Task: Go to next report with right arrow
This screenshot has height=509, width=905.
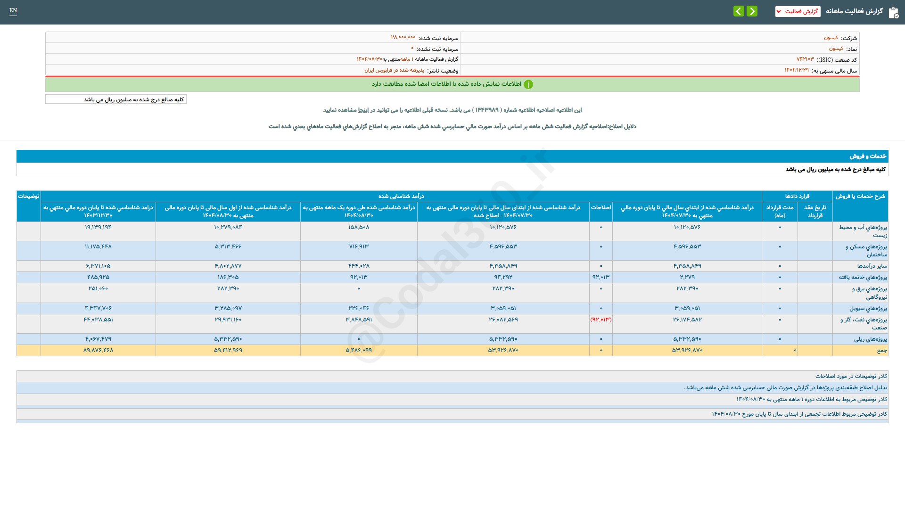Action: (x=752, y=11)
